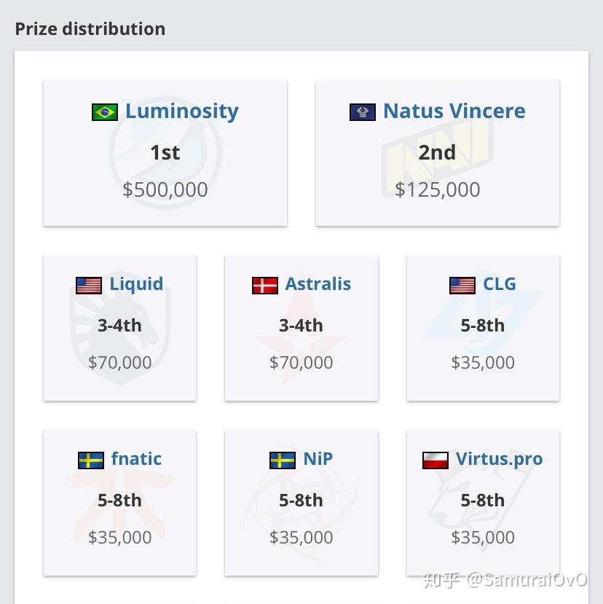Click the Luminosity 1st place $500,000 text
The width and height of the screenshot is (603, 604).
click(165, 189)
